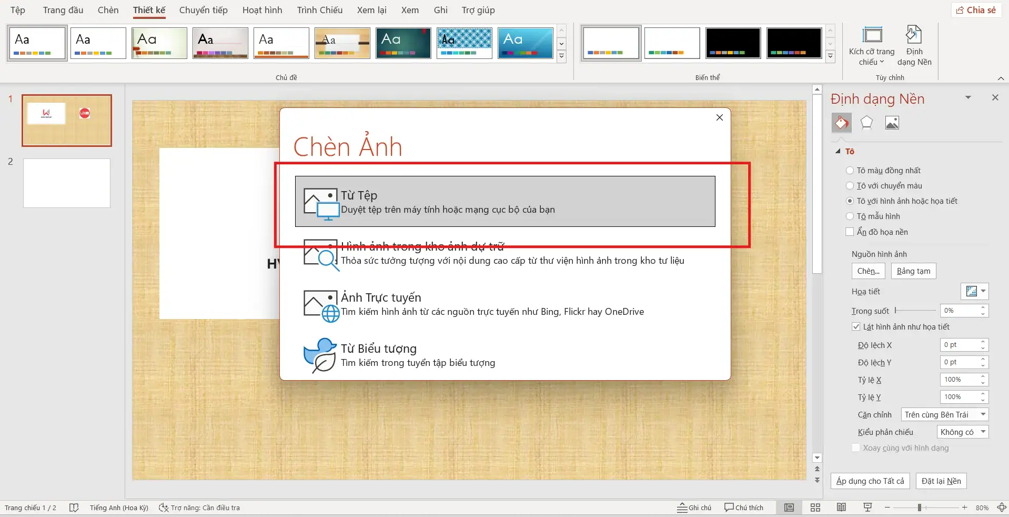Image resolution: width=1009 pixels, height=517 pixels.
Task: Select radio Tô màu đồng nhất
Action: 850,171
